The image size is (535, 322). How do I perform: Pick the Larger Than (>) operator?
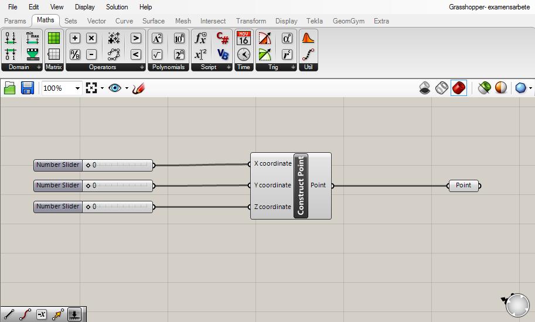click(x=136, y=38)
